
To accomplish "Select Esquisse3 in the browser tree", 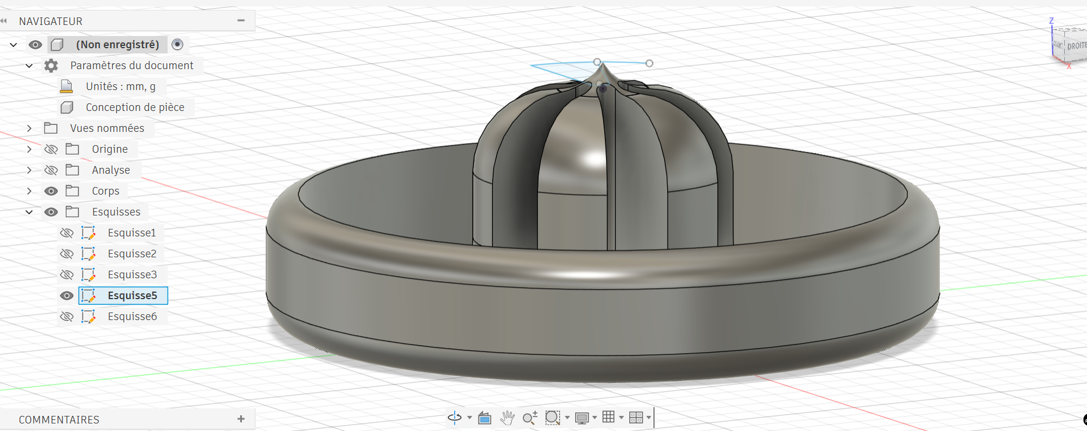I will pyautogui.click(x=132, y=275).
